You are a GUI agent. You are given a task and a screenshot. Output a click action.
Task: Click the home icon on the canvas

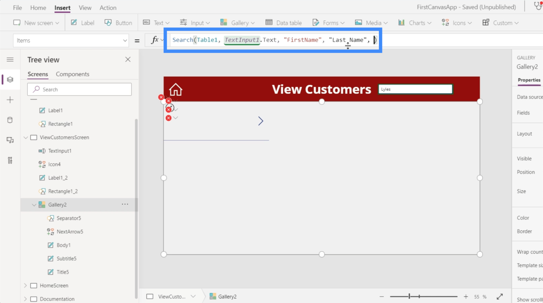click(x=176, y=89)
